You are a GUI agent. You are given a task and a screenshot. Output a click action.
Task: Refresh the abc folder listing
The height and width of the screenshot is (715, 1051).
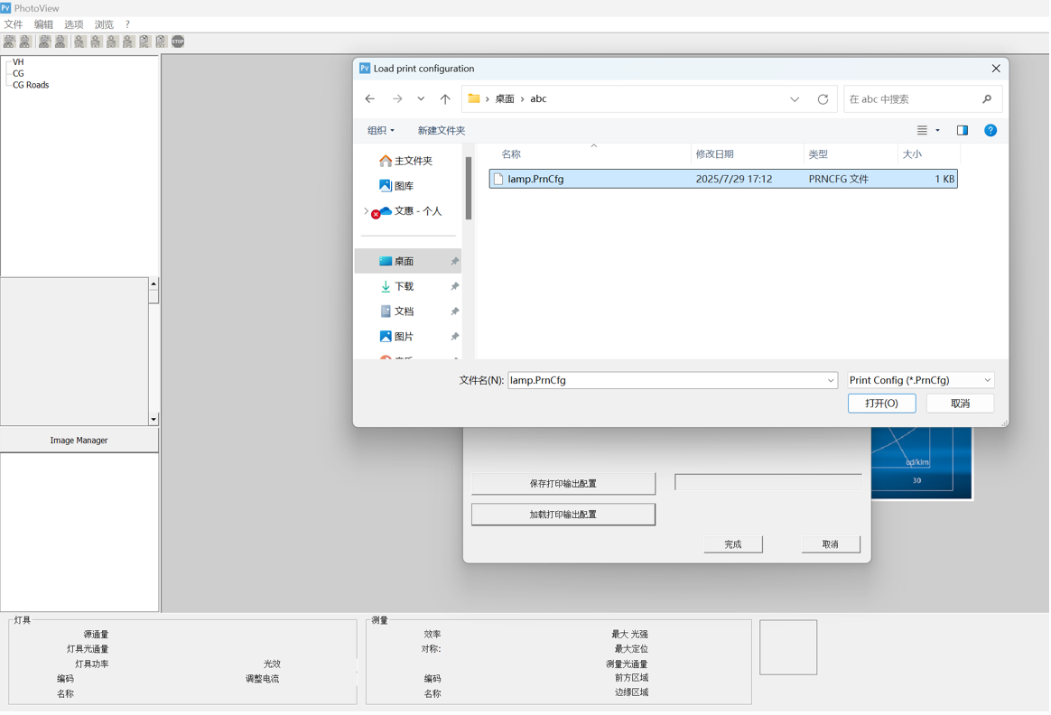[x=823, y=99]
